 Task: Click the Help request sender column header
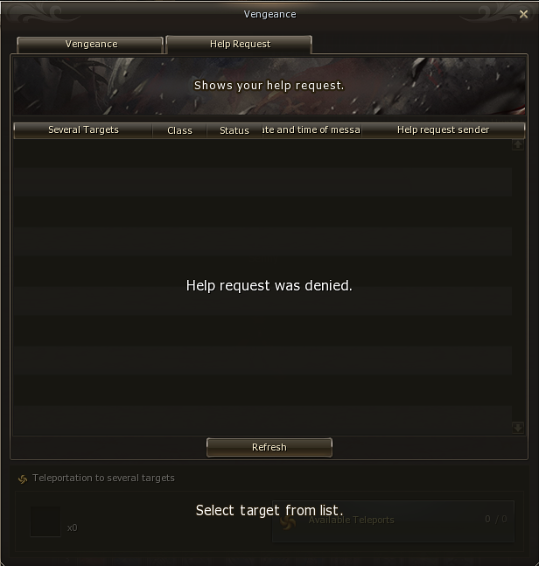click(443, 130)
